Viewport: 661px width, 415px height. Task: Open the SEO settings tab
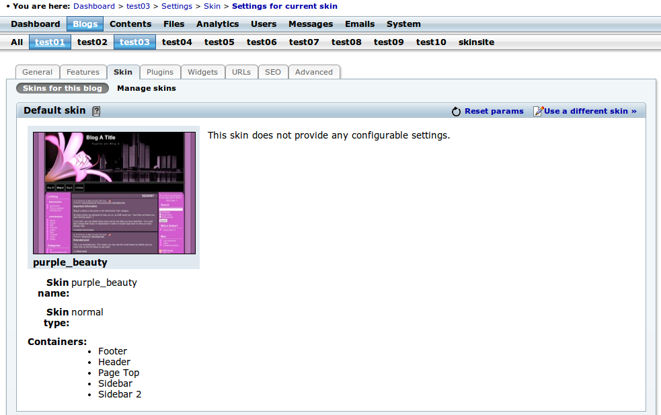[x=273, y=72]
